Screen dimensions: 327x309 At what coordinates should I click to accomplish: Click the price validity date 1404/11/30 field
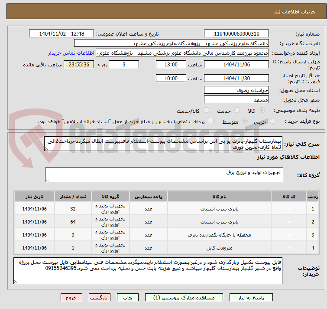coord(236,79)
